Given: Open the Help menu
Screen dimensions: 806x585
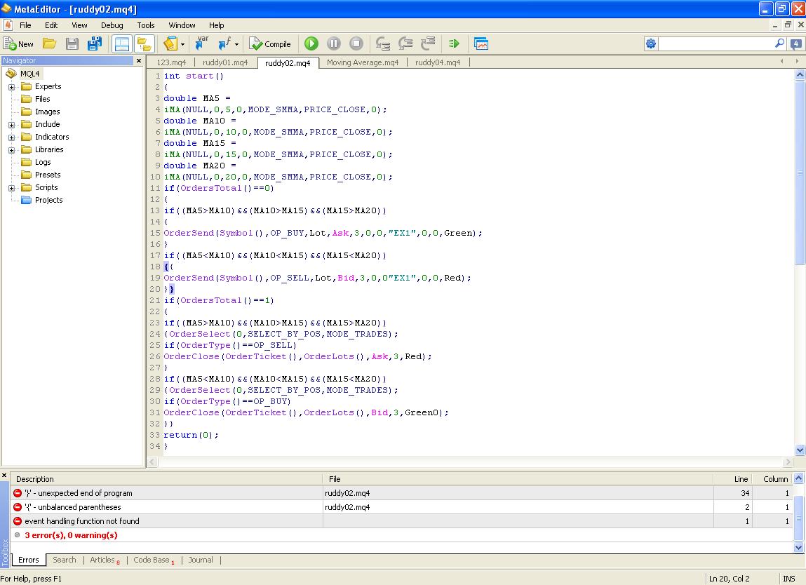Looking at the screenshot, I should tap(216, 25).
